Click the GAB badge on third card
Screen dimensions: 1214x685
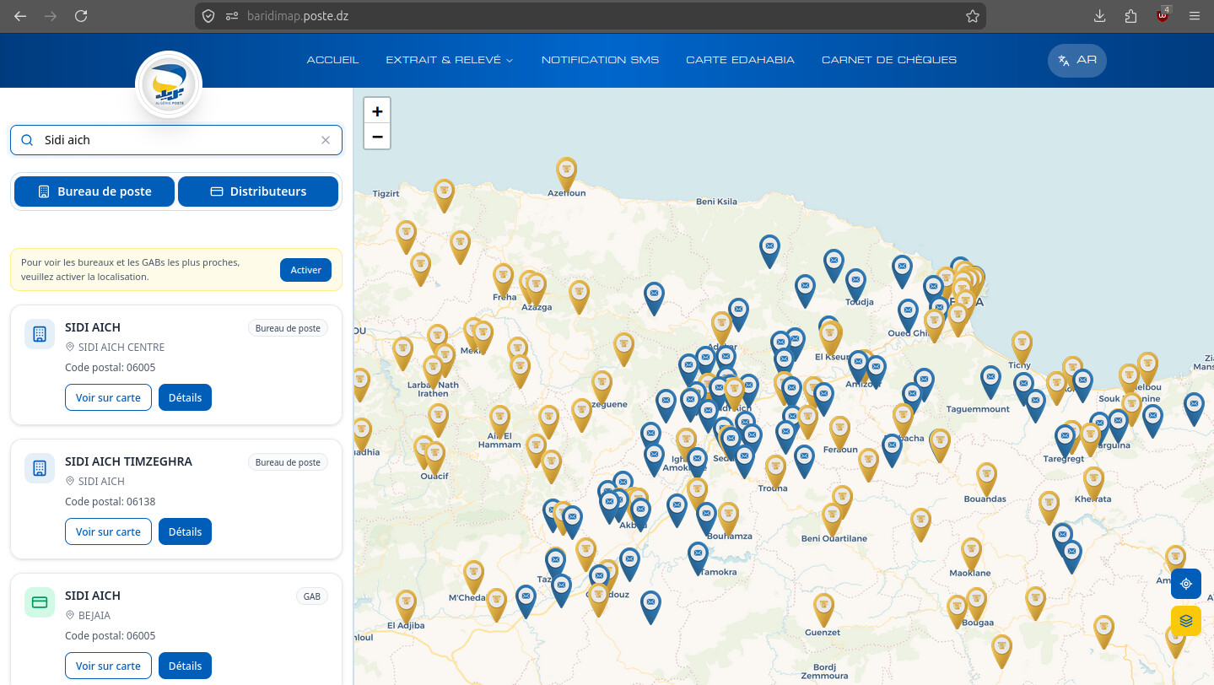tap(312, 596)
